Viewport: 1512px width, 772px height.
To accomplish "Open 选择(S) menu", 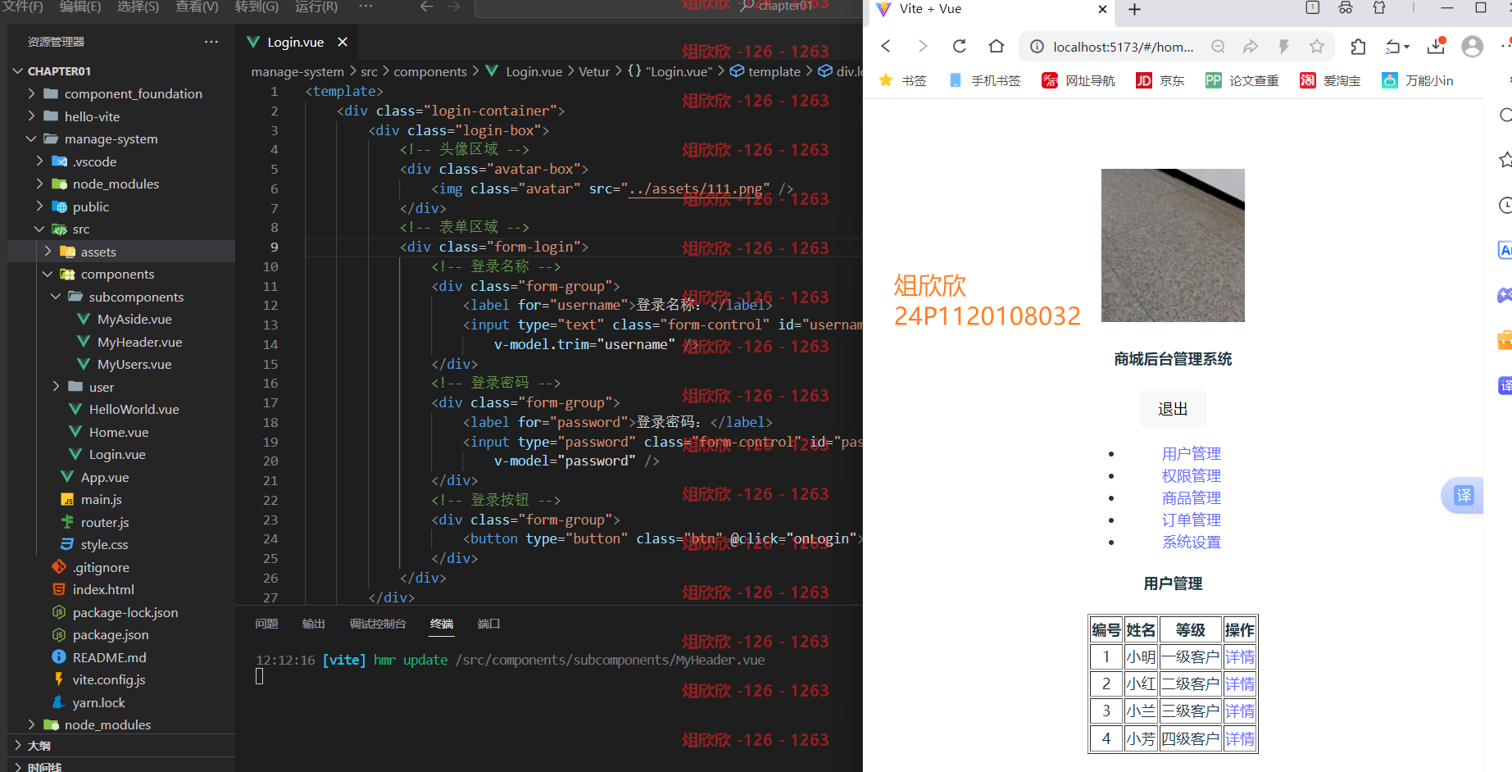I will click(138, 7).
